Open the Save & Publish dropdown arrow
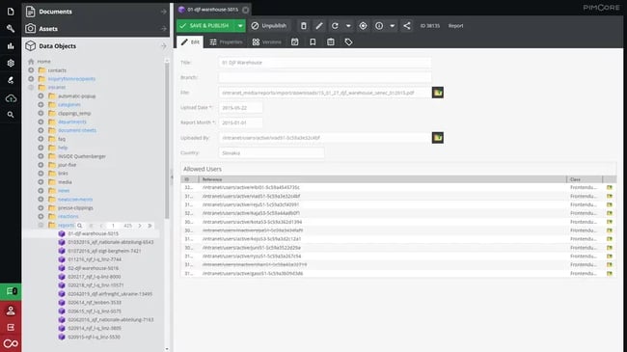 pos(240,26)
